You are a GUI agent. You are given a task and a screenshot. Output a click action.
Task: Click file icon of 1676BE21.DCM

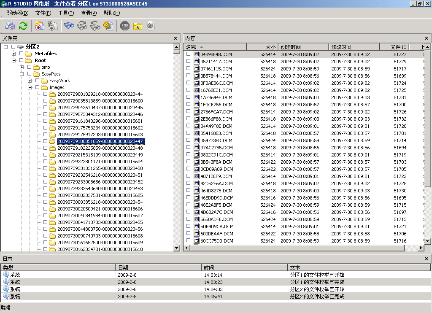tap(197, 90)
